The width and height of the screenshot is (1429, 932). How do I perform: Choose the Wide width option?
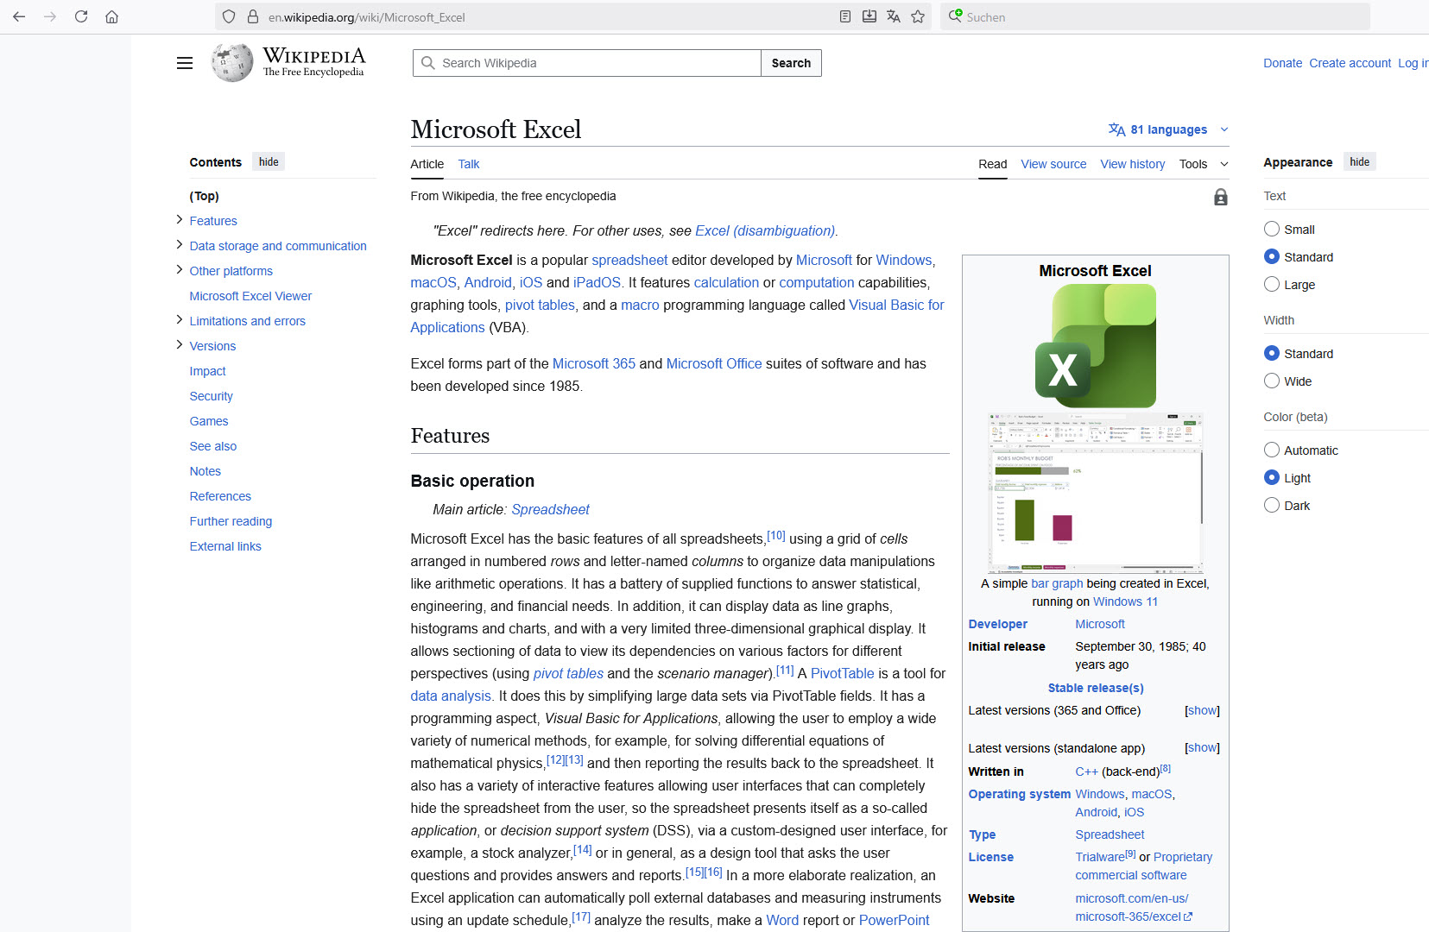click(x=1272, y=381)
